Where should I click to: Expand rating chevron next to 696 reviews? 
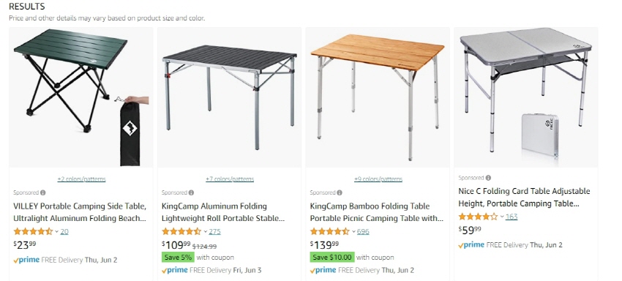(353, 232)
